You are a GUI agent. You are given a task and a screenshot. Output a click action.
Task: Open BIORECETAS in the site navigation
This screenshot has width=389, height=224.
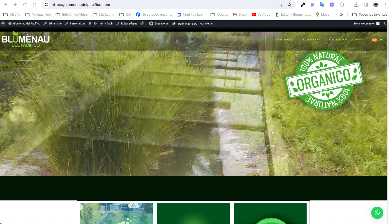click(311, 40)
